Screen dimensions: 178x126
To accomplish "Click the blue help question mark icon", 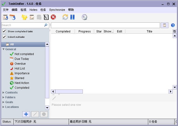I will point(173,25).
